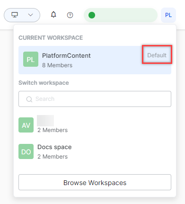Click the DO workspace avatar
The image size is (185, 204).
[x=26, y=151]
